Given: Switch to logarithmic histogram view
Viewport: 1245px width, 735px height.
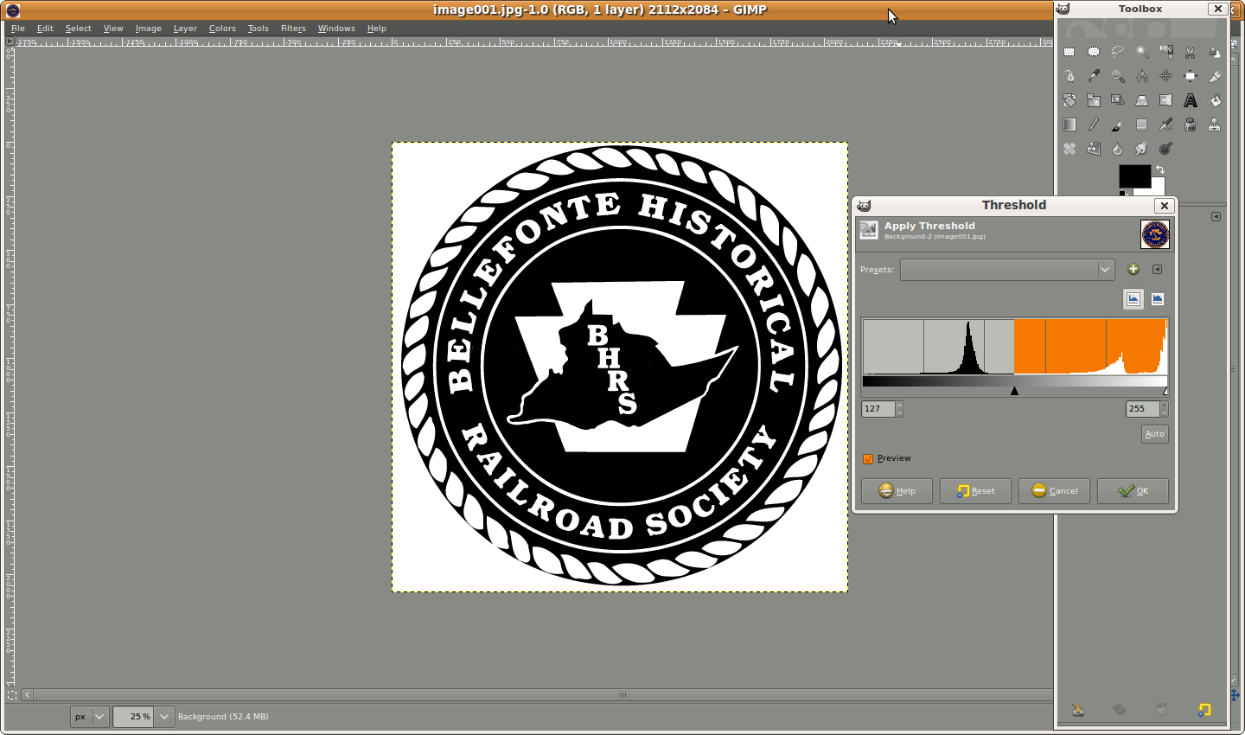Looking at the screenshot, I should point(1158,299).
